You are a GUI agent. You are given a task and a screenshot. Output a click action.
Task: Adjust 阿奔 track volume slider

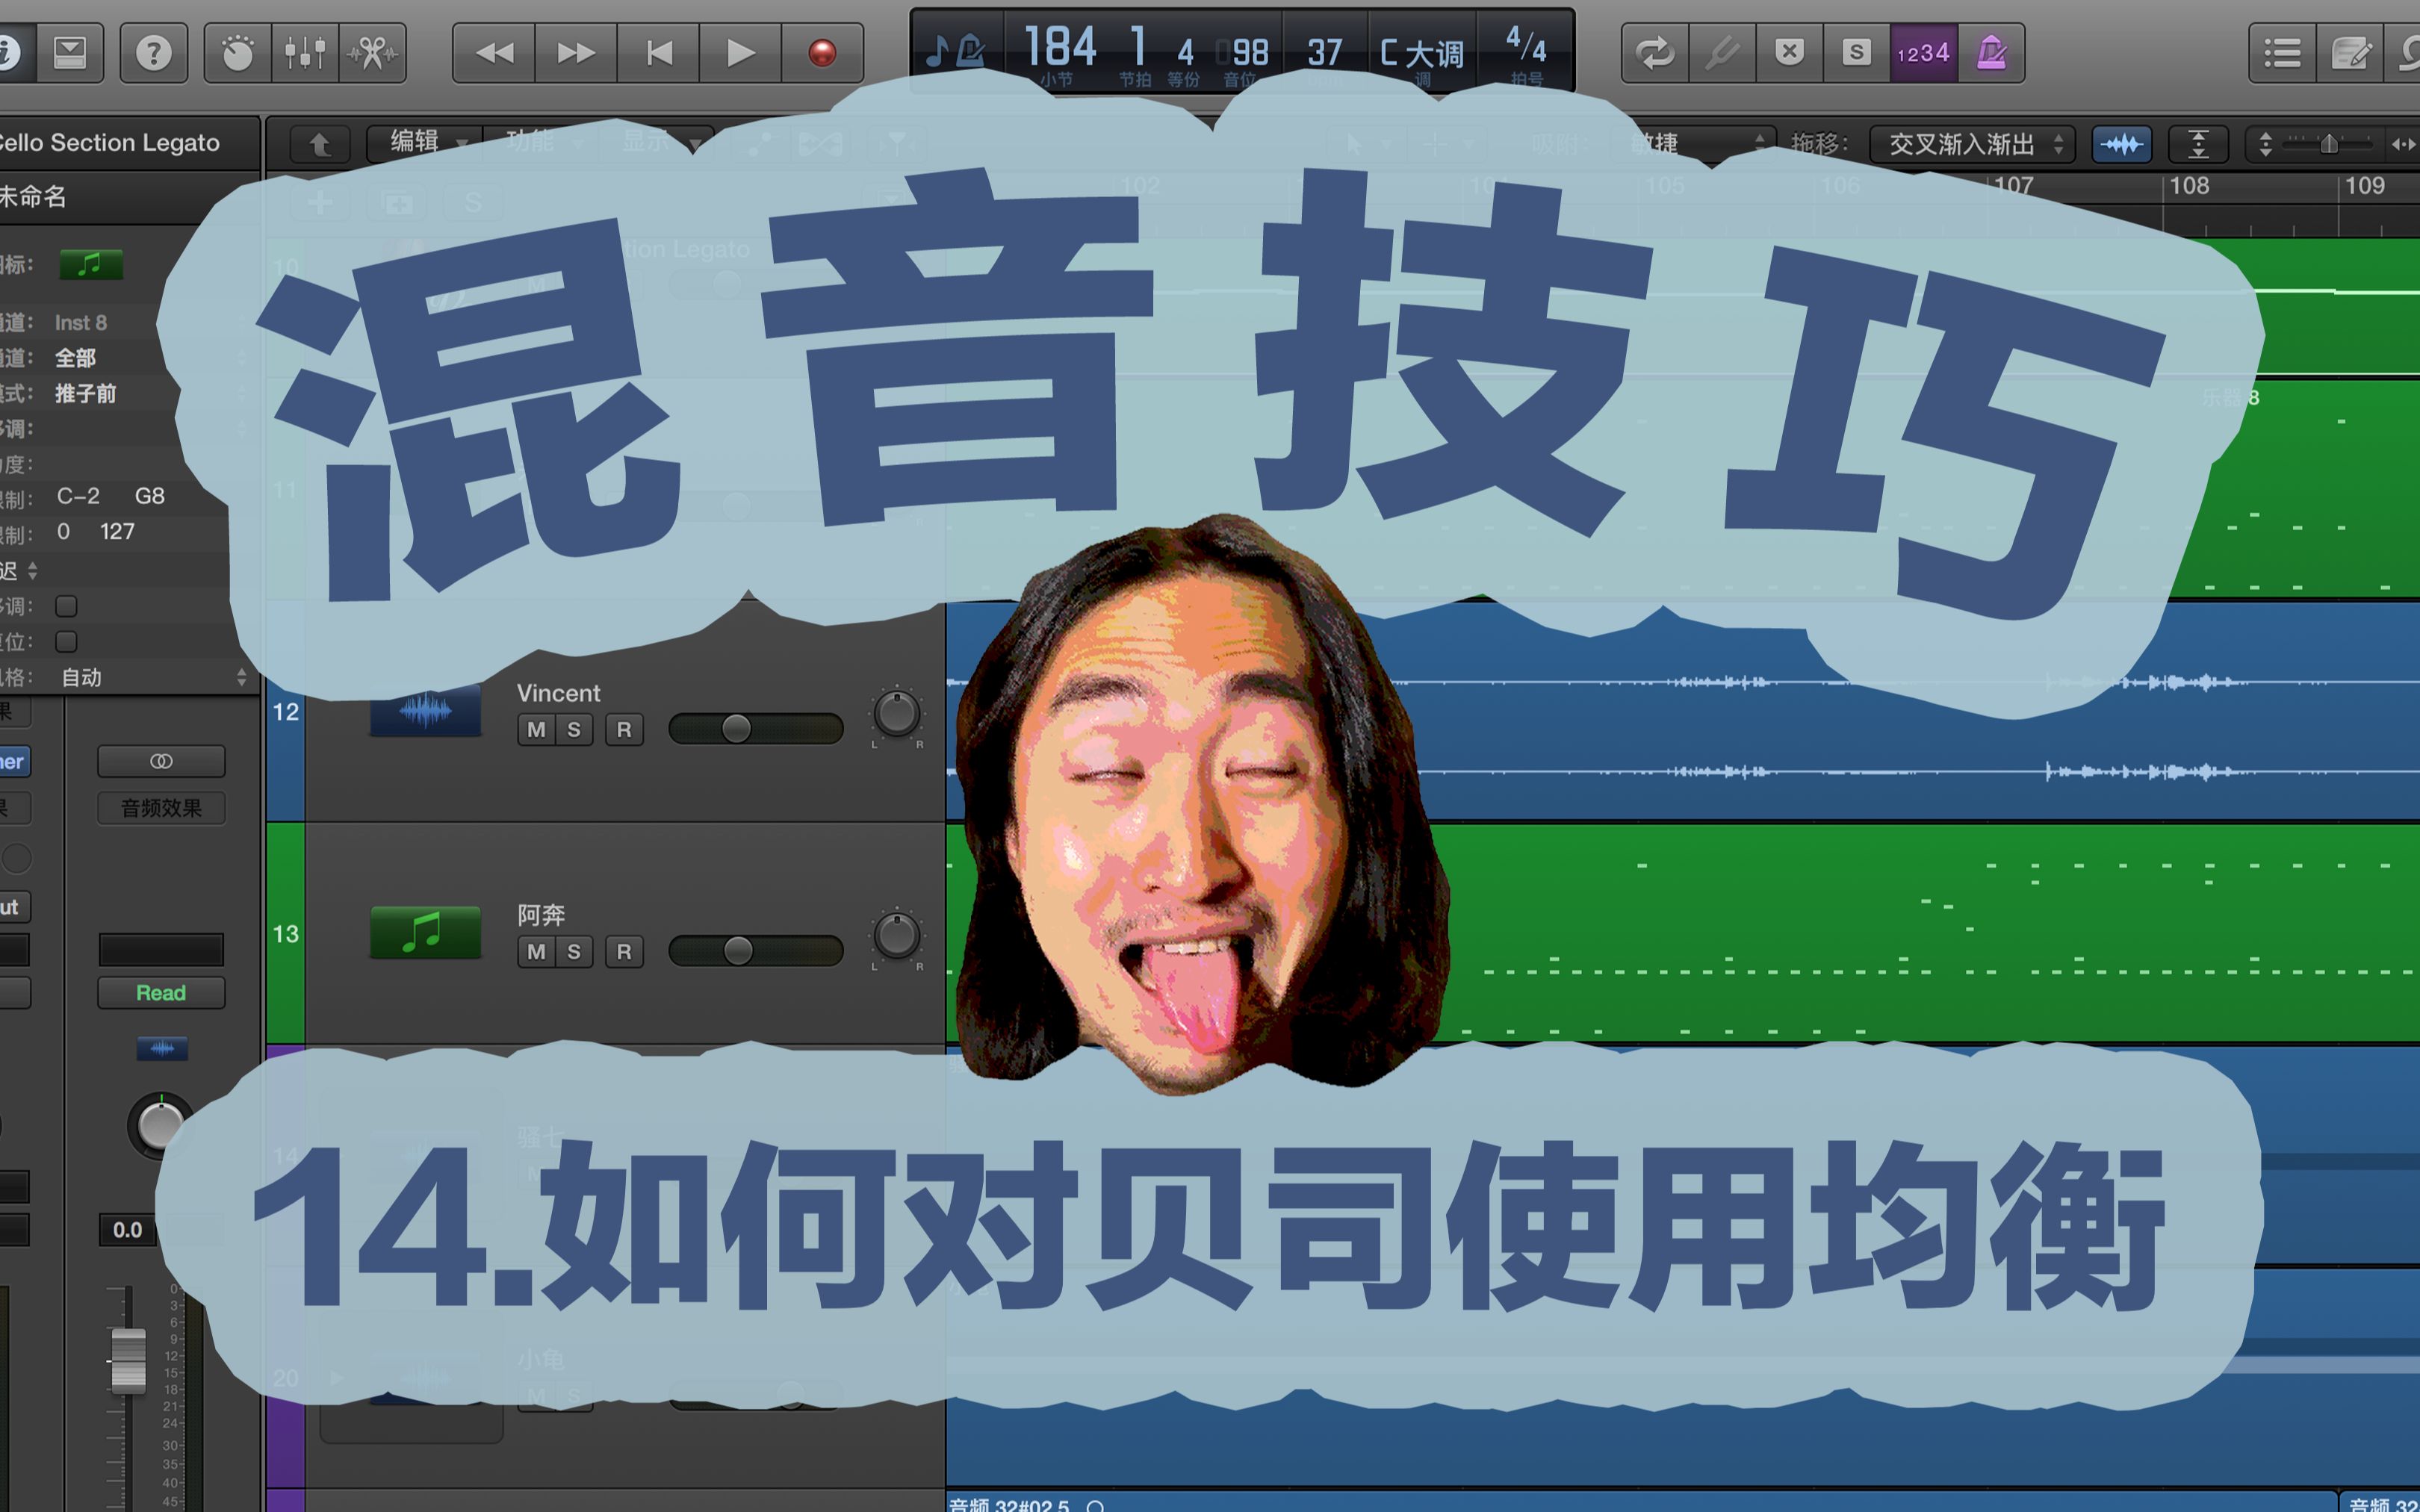755,950
